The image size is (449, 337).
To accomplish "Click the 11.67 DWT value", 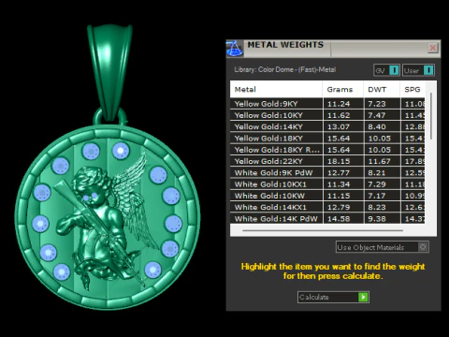I will (379, 161).
